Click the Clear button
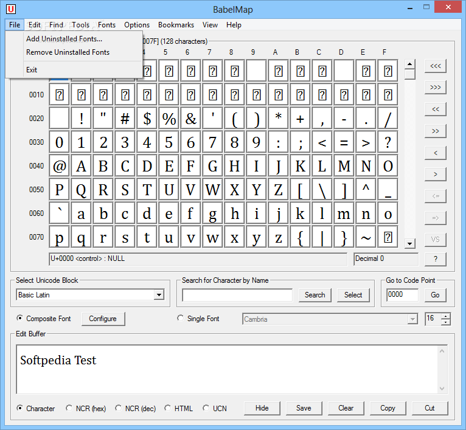The height and width of the screenshot is (430, 466). [x=346, y=408]
